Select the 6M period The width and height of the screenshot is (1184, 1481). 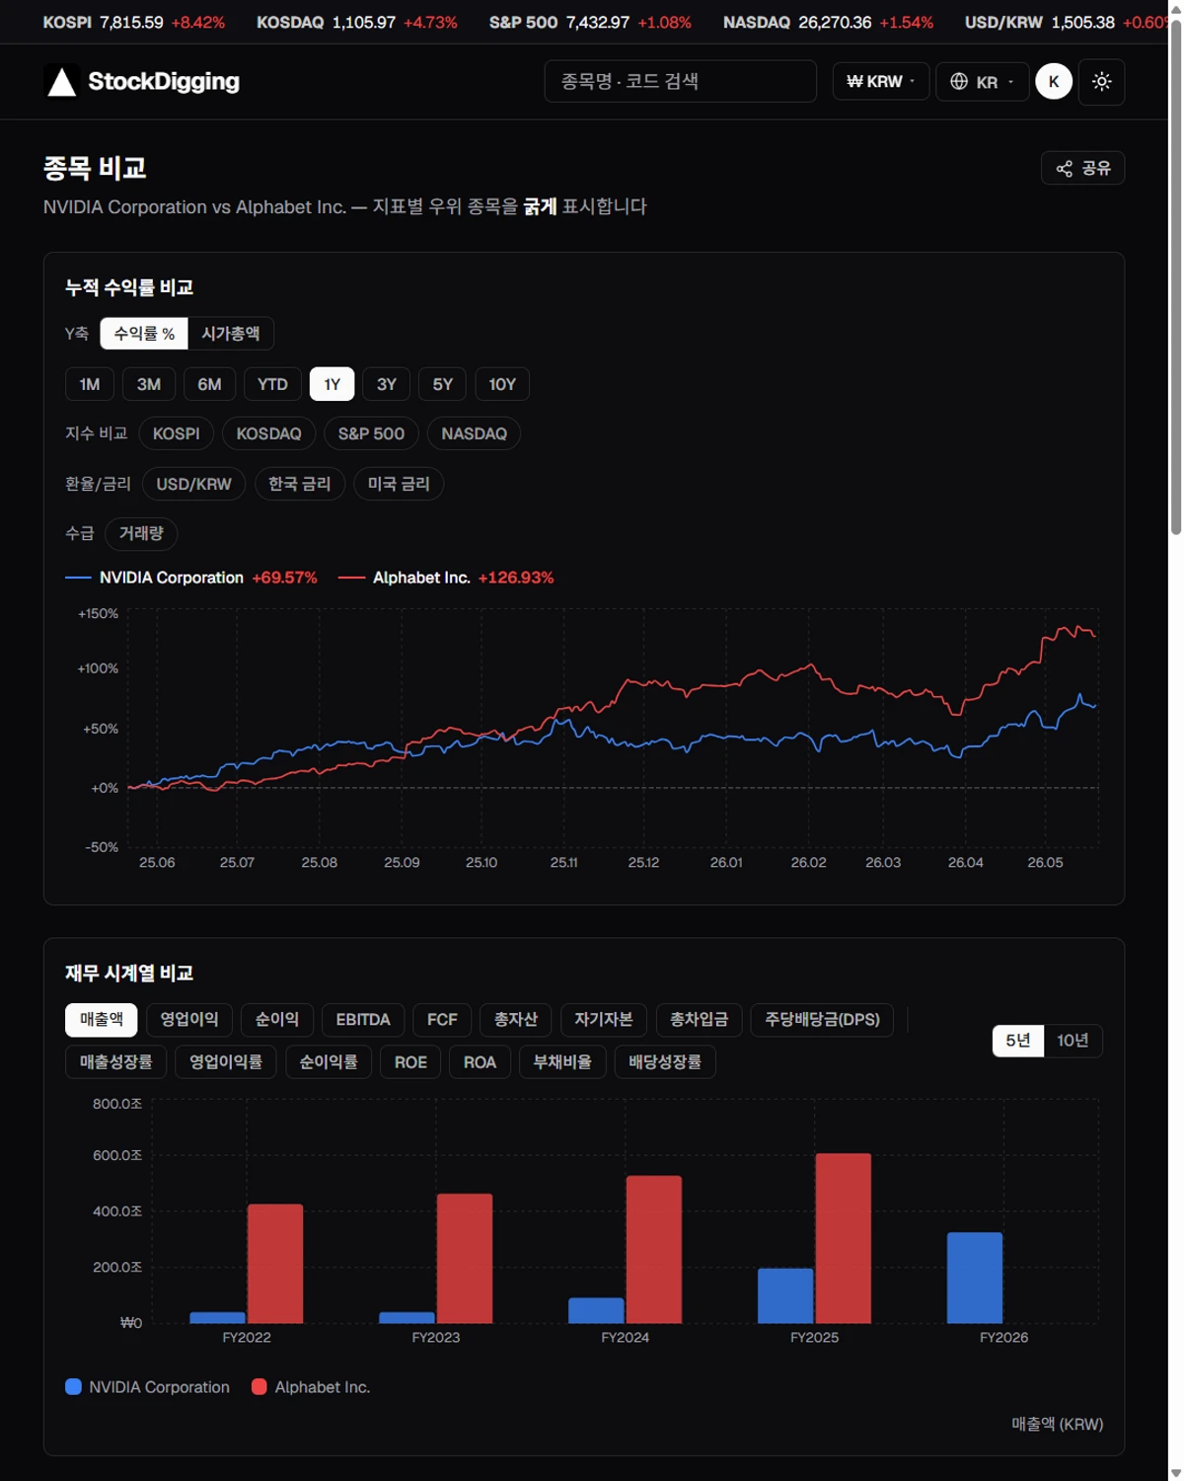209,384
